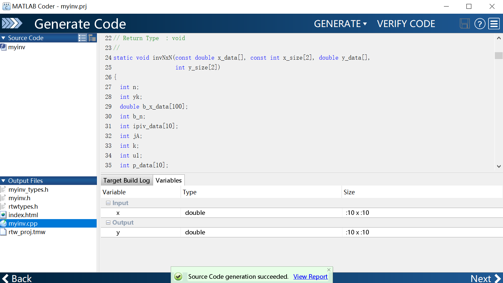Go Back to the previous step

click(17, 278)
